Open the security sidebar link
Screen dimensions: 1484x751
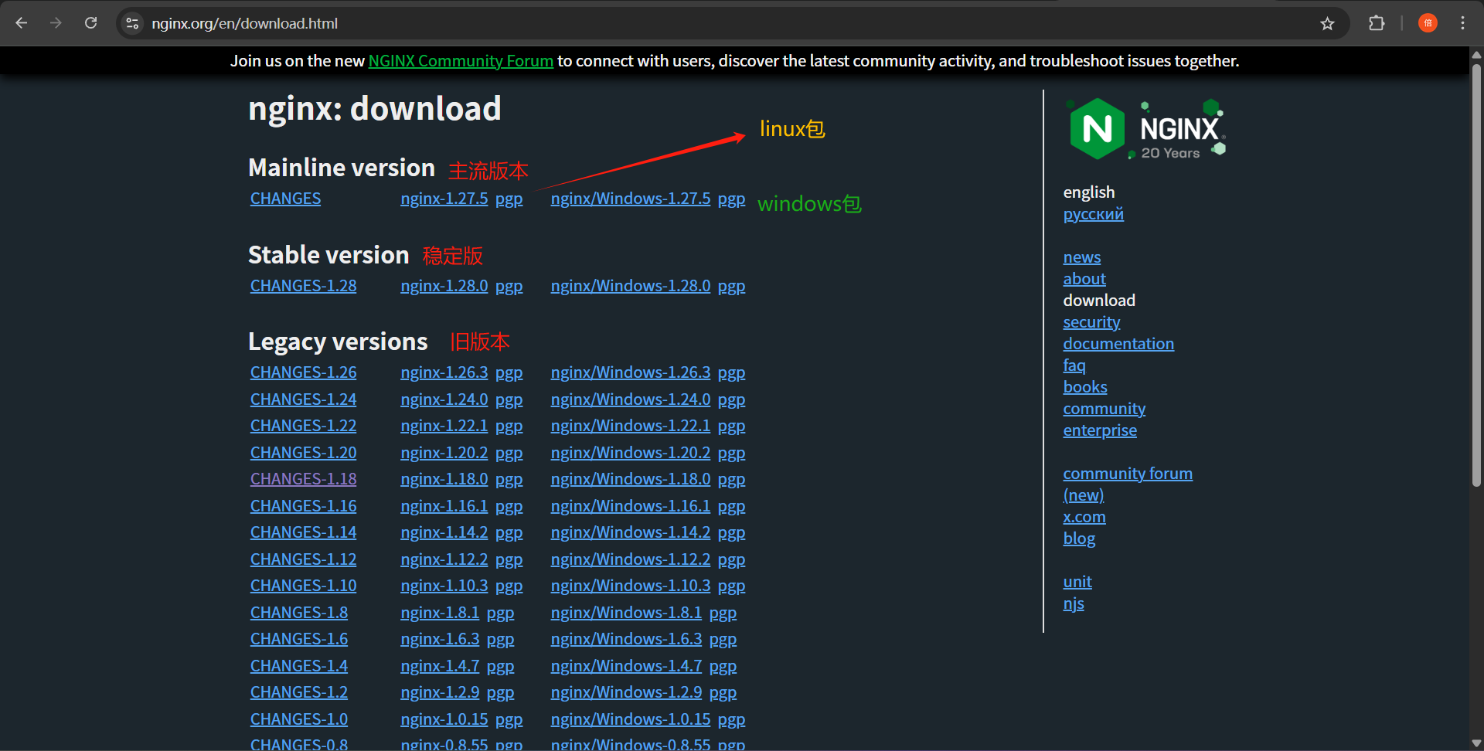coord(1091,322)
